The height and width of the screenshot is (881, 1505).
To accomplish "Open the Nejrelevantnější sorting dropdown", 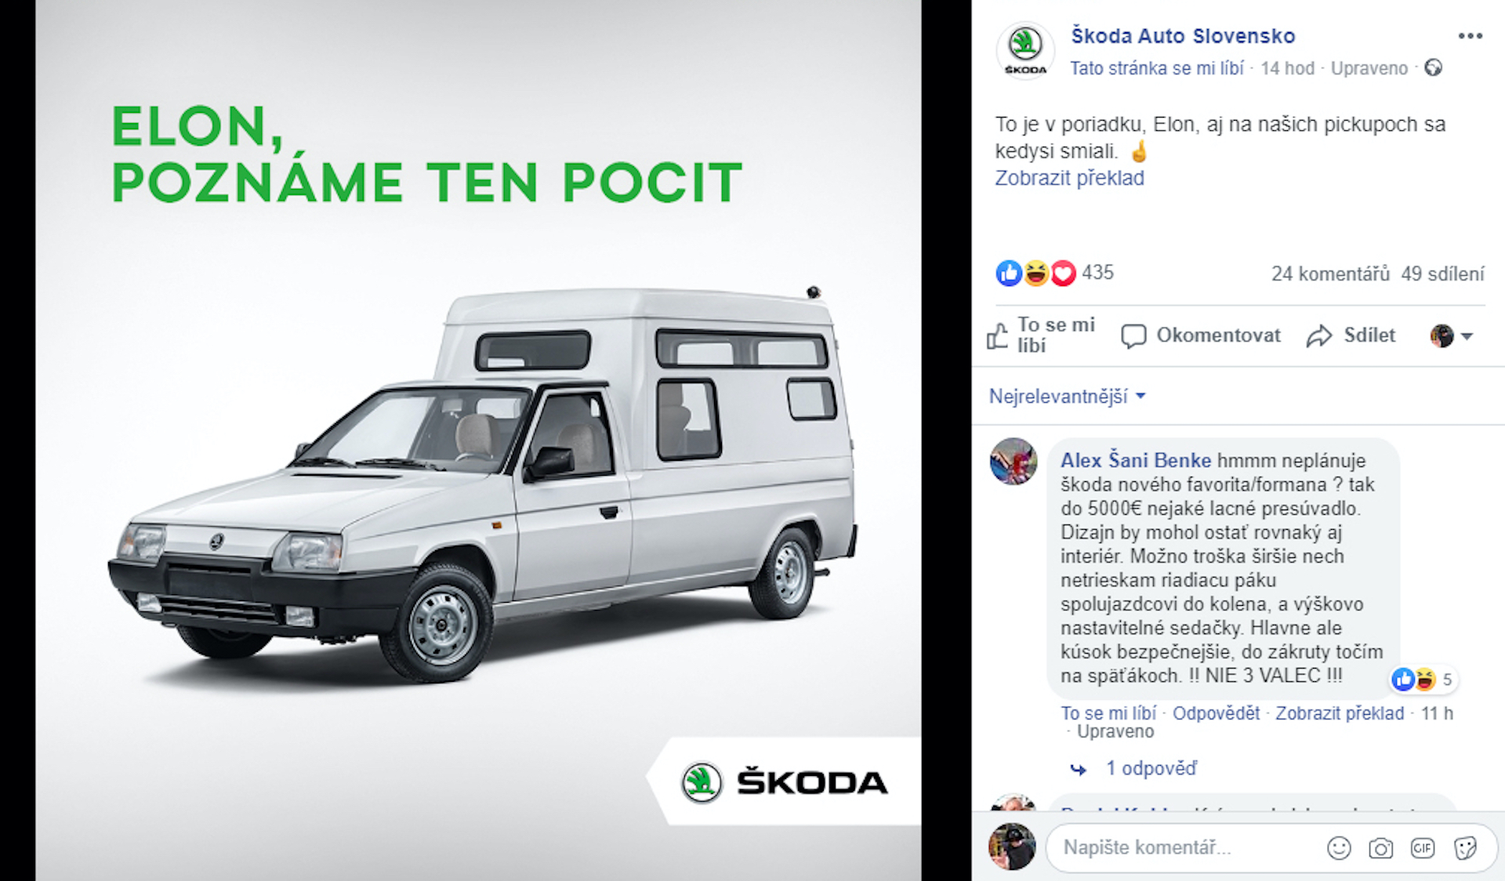I will 1067,396.
